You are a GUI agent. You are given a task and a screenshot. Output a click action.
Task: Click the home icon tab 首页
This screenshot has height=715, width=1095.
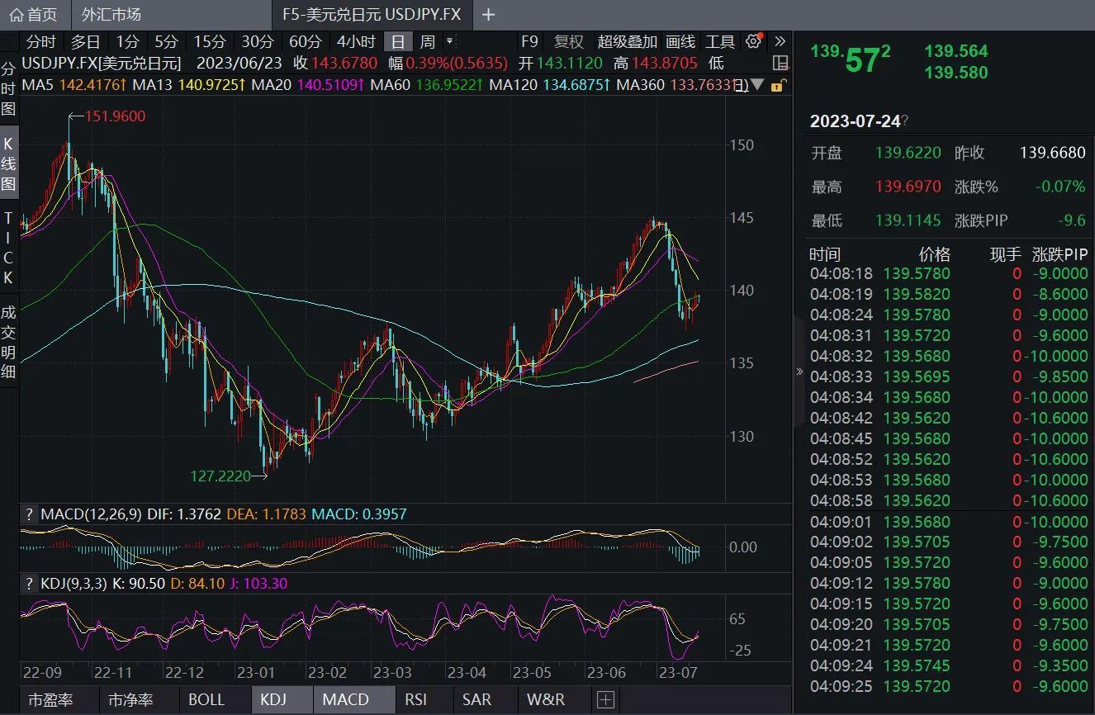tap(34, 14)
